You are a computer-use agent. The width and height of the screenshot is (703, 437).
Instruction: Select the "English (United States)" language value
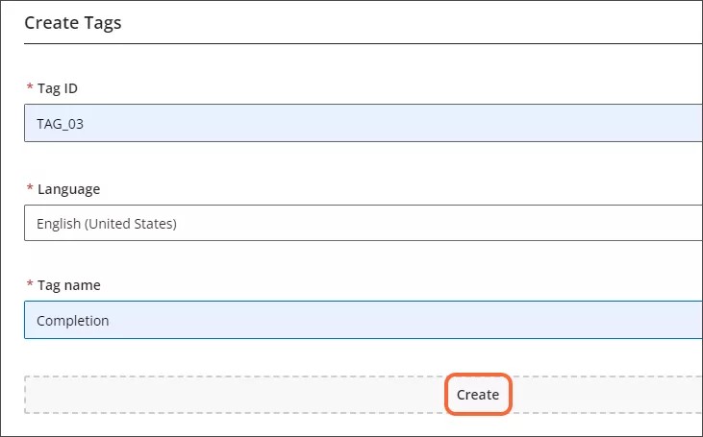coord(107,224)
